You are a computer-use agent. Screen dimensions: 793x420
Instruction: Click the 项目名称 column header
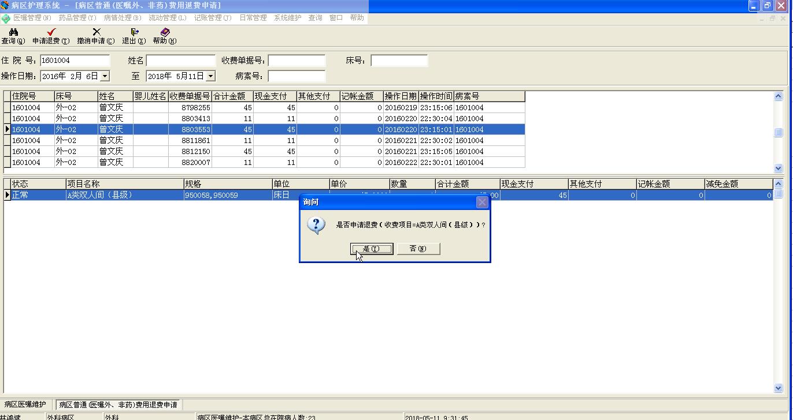125,184
